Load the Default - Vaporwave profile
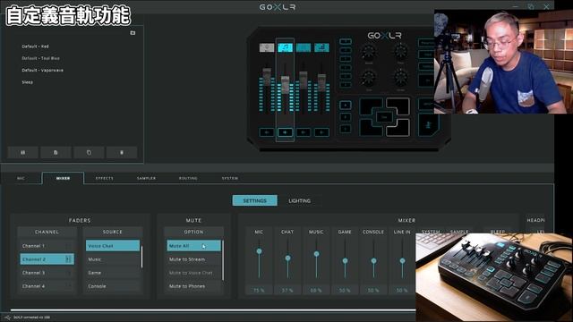 coord(42,70)
